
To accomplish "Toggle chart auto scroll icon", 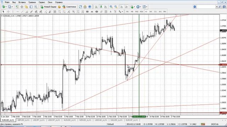I will click(x=122, y=7).
